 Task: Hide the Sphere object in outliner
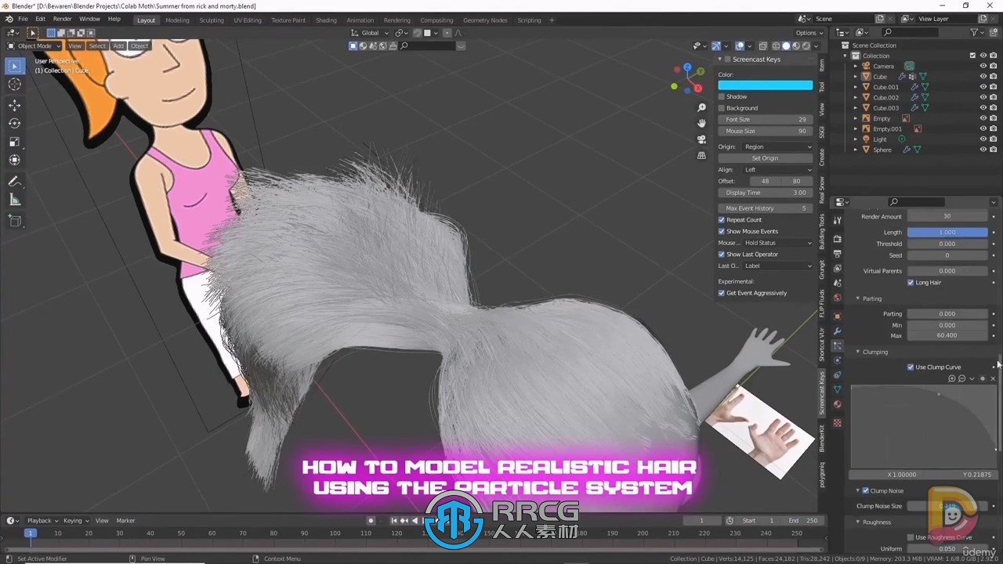[983, 150]
